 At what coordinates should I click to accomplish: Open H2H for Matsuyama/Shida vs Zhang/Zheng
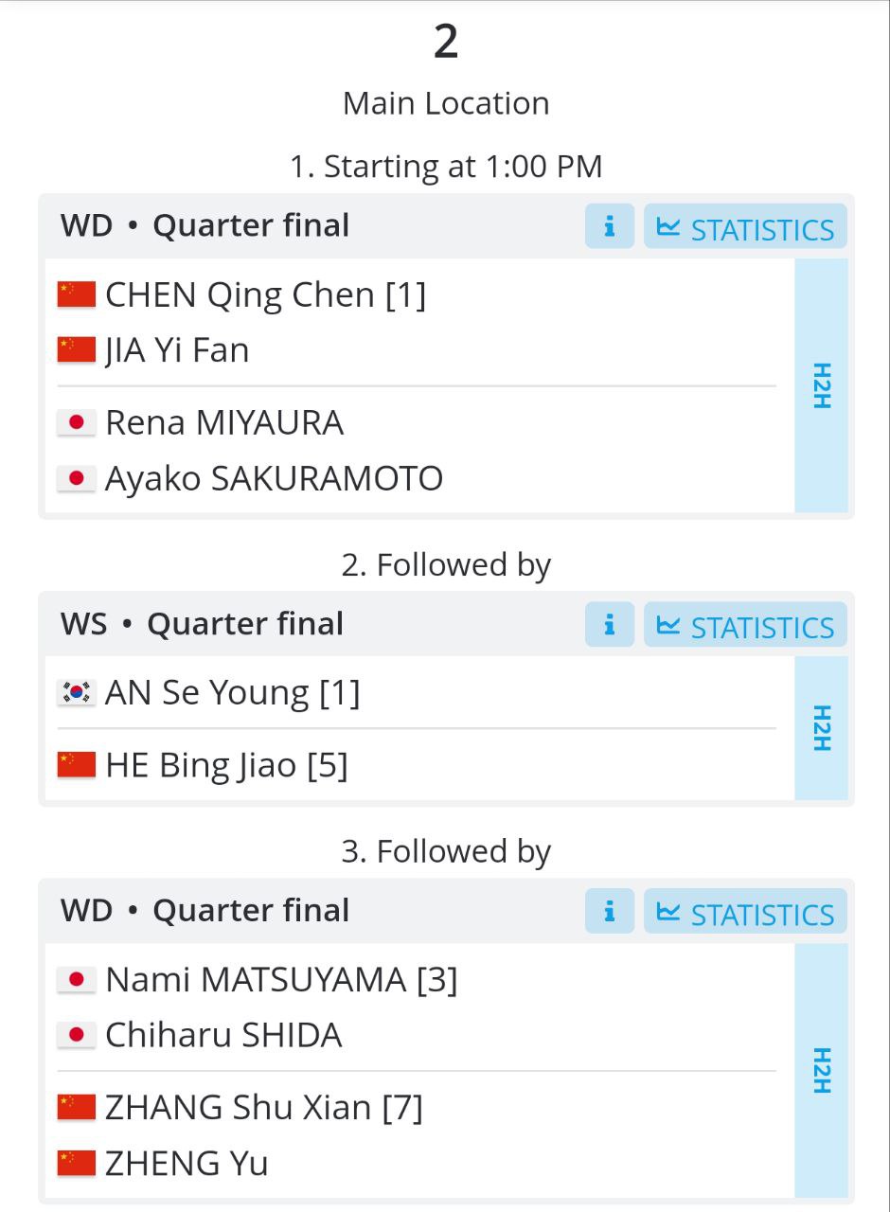pos(821,1070)
